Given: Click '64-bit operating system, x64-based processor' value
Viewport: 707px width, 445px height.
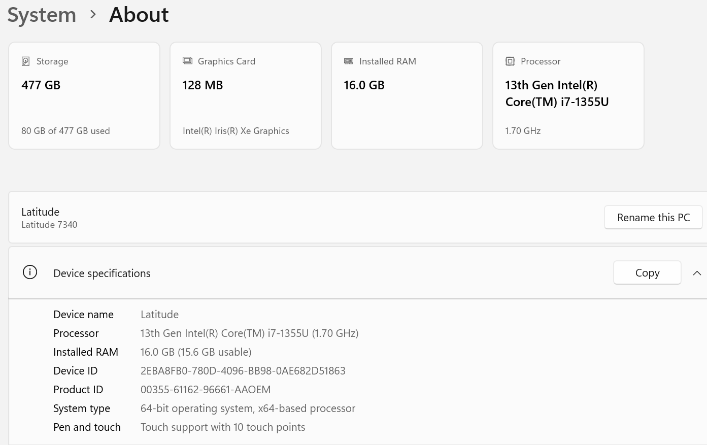Looking at the screenshot, I should click(x=248, y=408).
